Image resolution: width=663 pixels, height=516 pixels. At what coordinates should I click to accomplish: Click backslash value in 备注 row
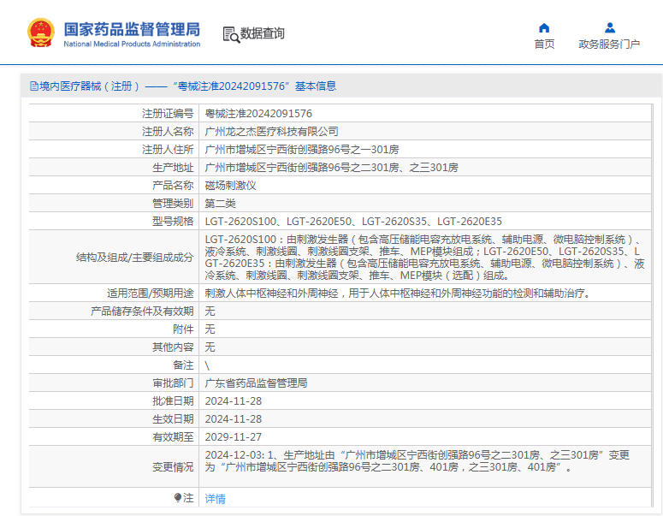(x=207, y=366)
